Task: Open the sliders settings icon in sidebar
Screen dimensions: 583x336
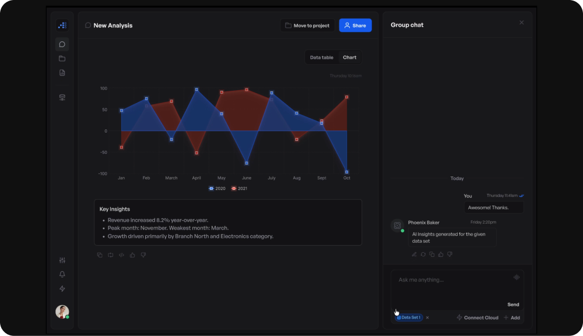Action: (x=62, y=260)
